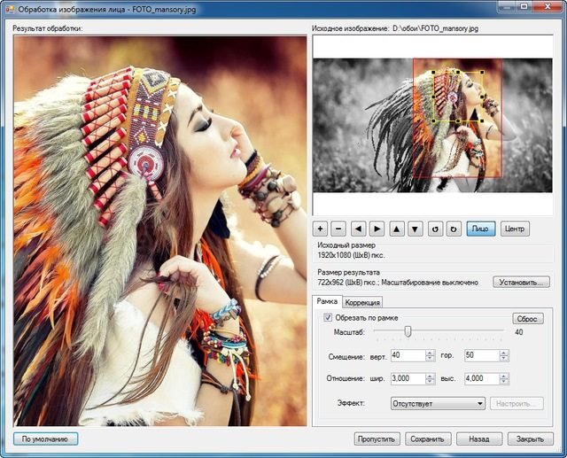
Task: Click the Закрыть close button
Action: [x=530, y=439]
